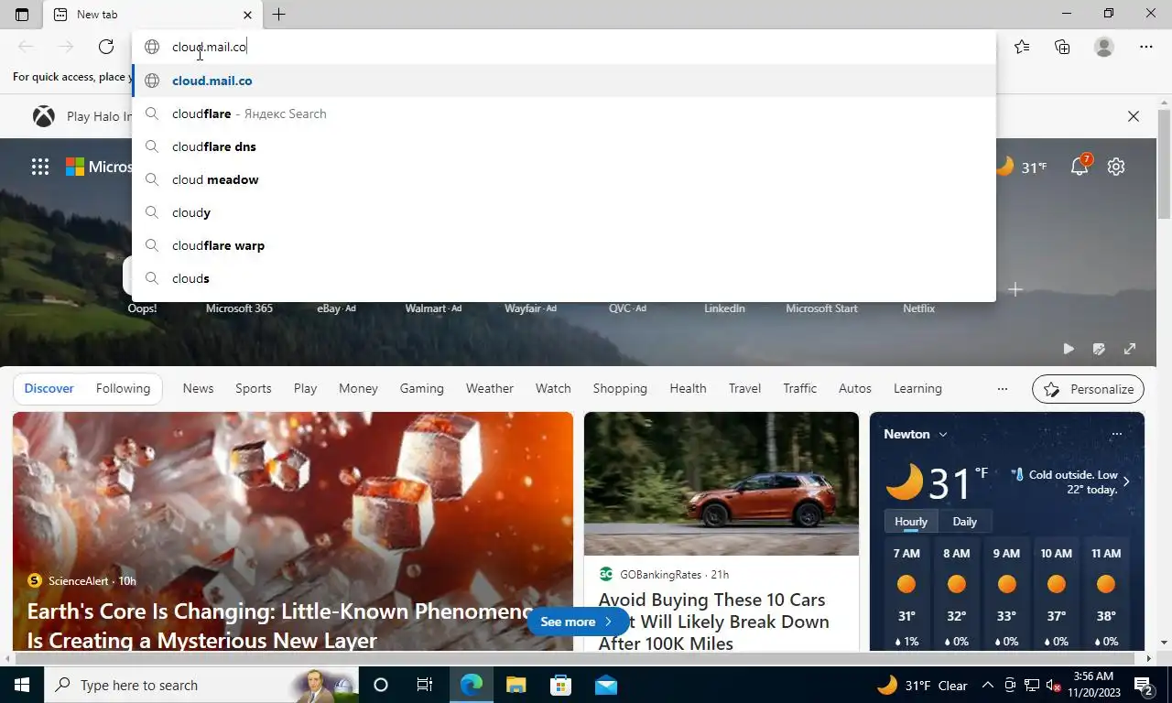The height and width of the screenshot is (703, 1172).
Task: Open the user profile avatar
Action: click(1104, 47)
